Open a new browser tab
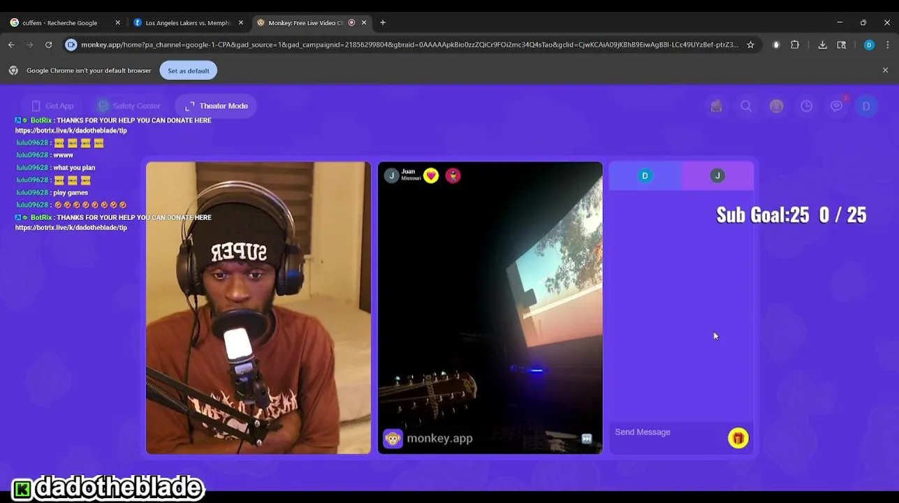The width and height of the screenshot is (899, 503). click(x=383, y=23)
